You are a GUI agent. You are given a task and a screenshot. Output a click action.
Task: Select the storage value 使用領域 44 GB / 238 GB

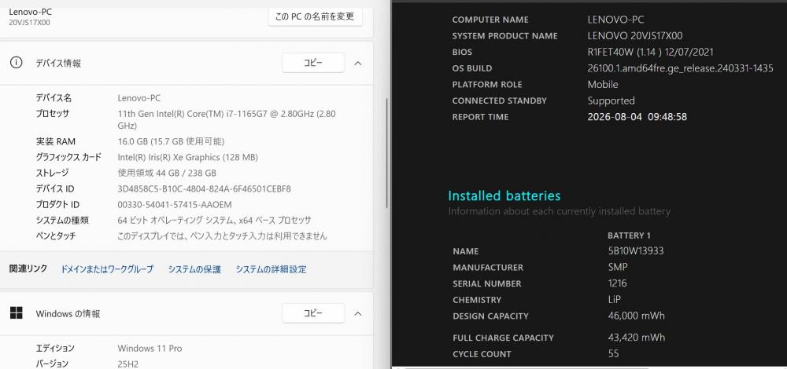(x=167, y=174)
